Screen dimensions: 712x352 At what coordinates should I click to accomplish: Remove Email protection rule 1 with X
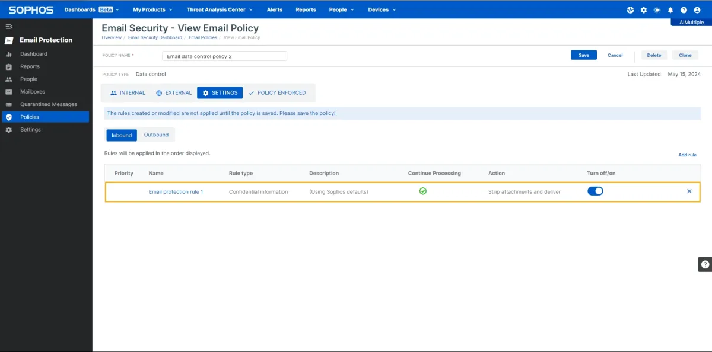[689, 191]
